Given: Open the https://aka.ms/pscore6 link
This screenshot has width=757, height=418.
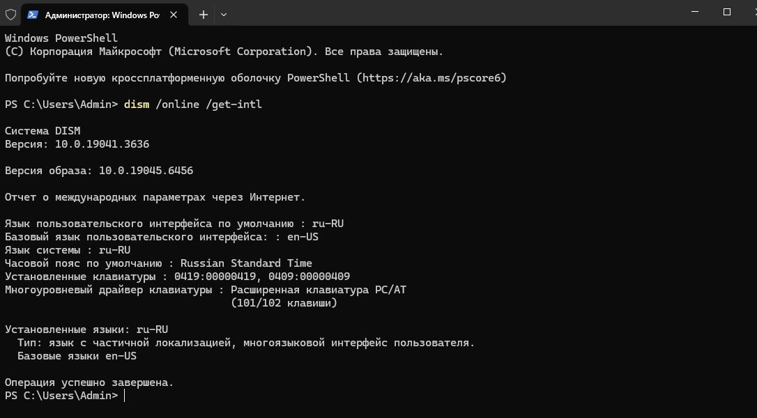Looking at the screenshot, I should (431, 78).
